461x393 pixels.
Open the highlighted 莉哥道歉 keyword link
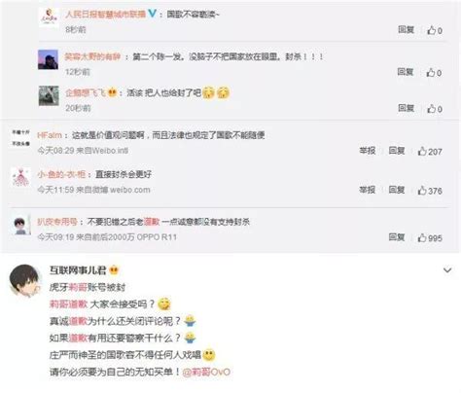[68, 304]
